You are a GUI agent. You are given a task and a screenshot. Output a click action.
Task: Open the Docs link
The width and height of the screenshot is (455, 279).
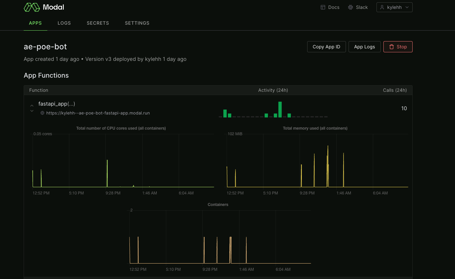point(330,7)
